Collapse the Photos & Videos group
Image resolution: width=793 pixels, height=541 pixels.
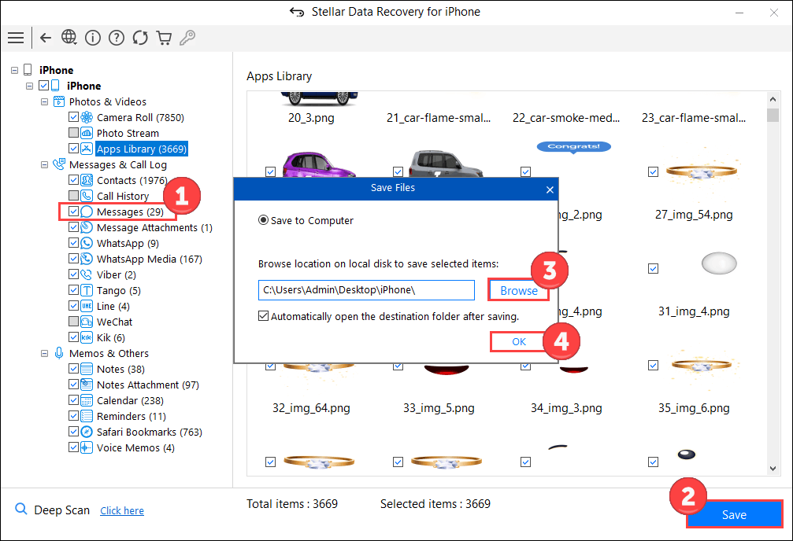click(x=45, y=101)
